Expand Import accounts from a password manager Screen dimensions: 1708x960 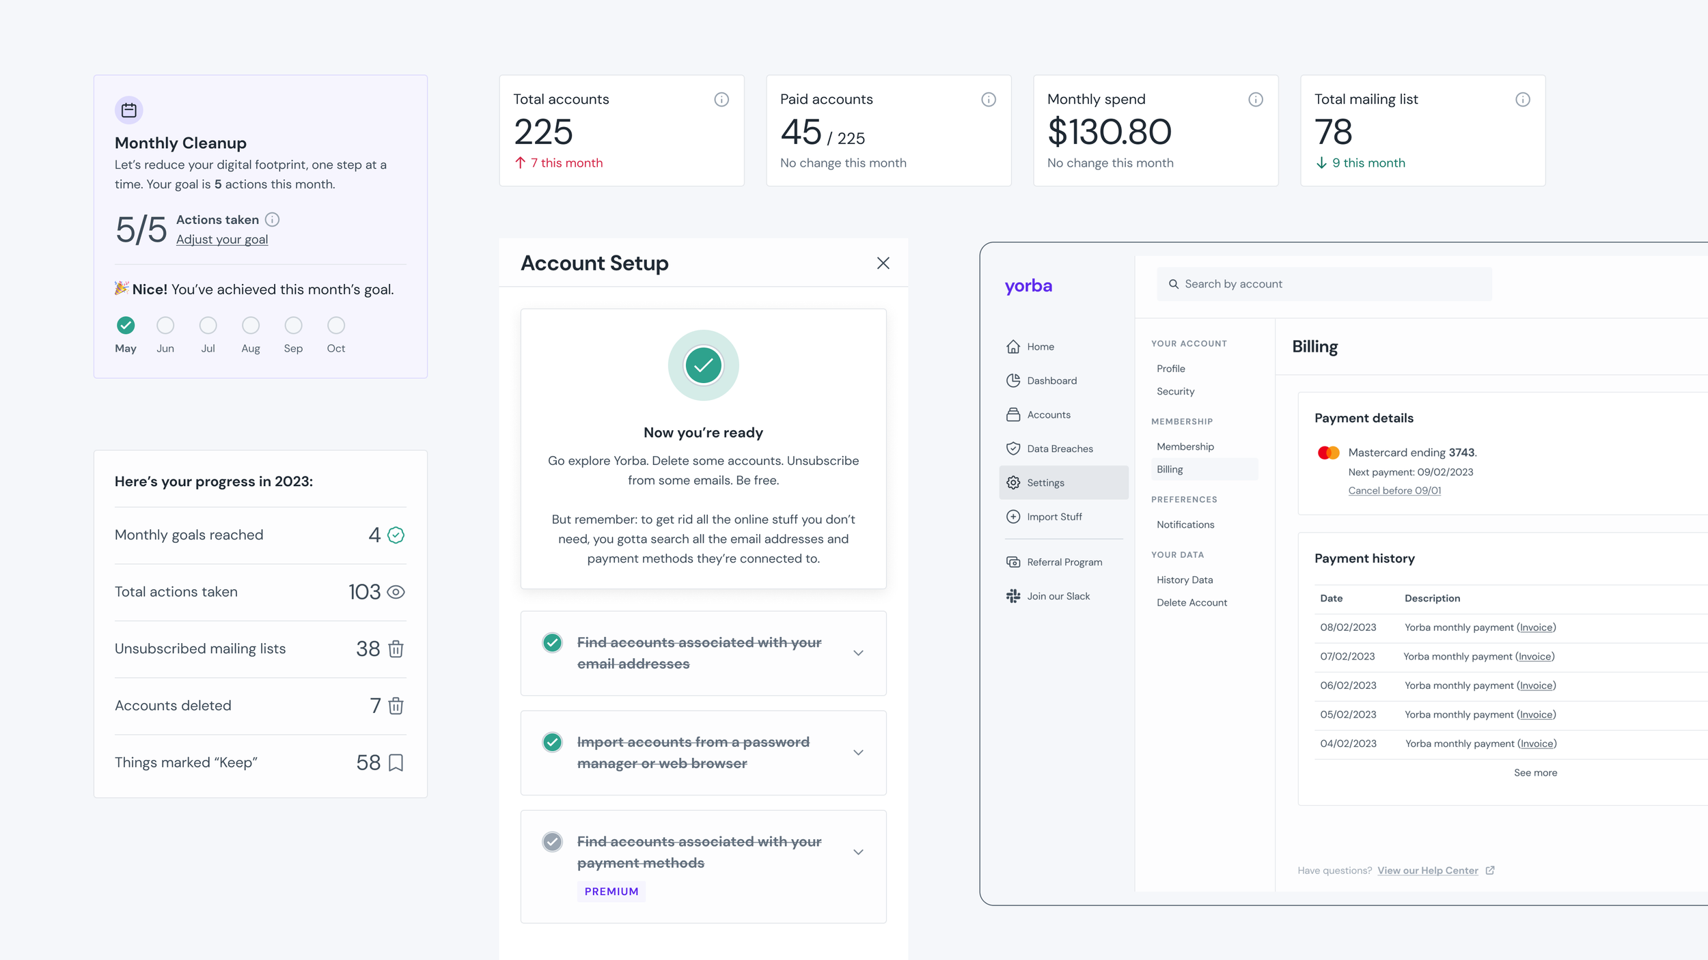click(x=859, y=752)
